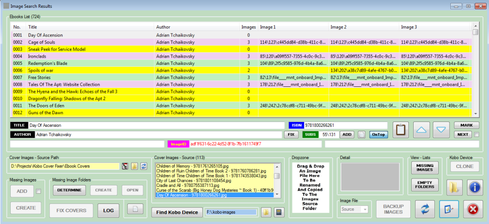The width and height of the screenshot is (489, 224).
Task: Open the large yellow folder button
Action: click(454, 188)
